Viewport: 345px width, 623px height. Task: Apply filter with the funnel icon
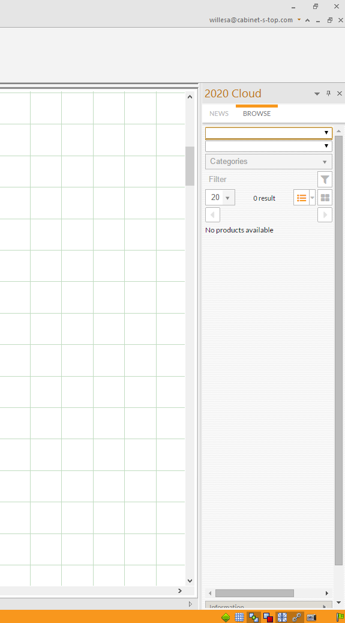click(325, 180)
